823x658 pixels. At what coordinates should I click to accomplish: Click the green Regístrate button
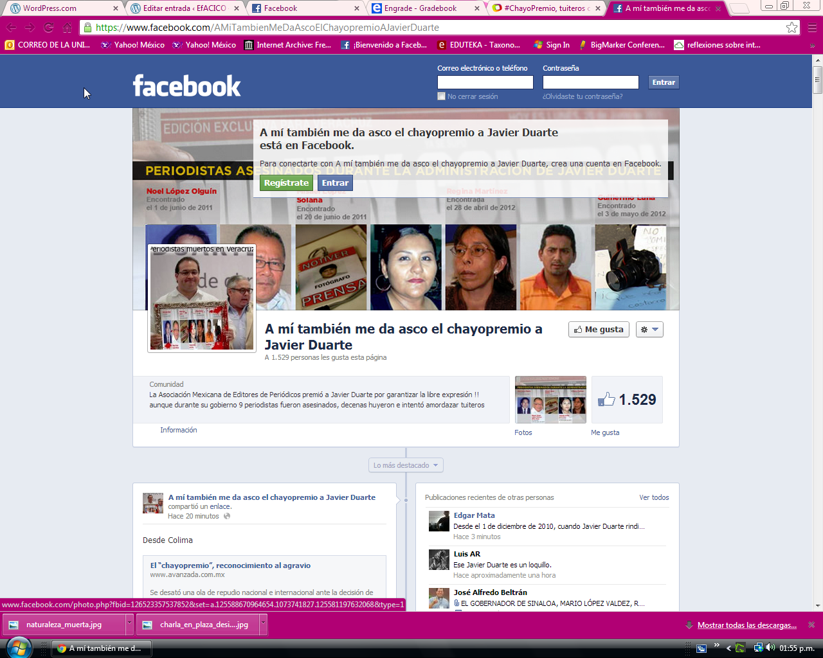click(286, 183)
